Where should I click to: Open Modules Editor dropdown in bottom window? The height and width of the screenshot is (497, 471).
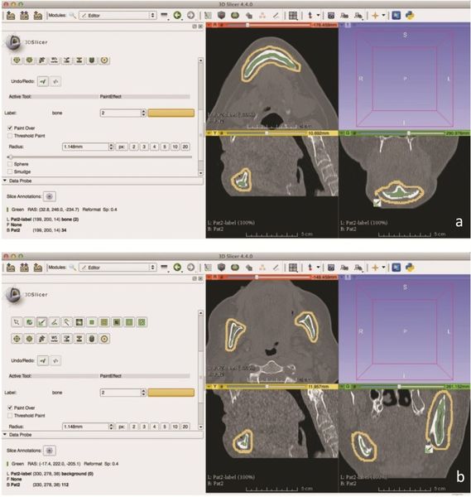click(x=118, y=268)
